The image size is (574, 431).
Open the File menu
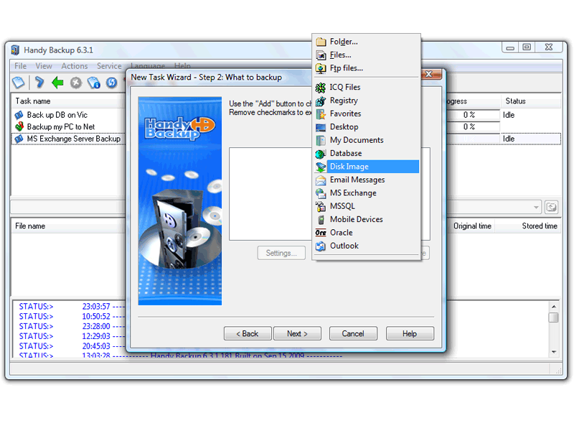coord(21,66)
